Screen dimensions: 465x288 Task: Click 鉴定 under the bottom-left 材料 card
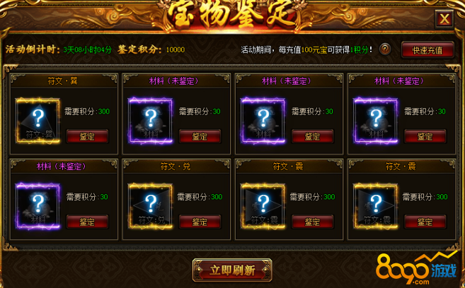point(87,222)
